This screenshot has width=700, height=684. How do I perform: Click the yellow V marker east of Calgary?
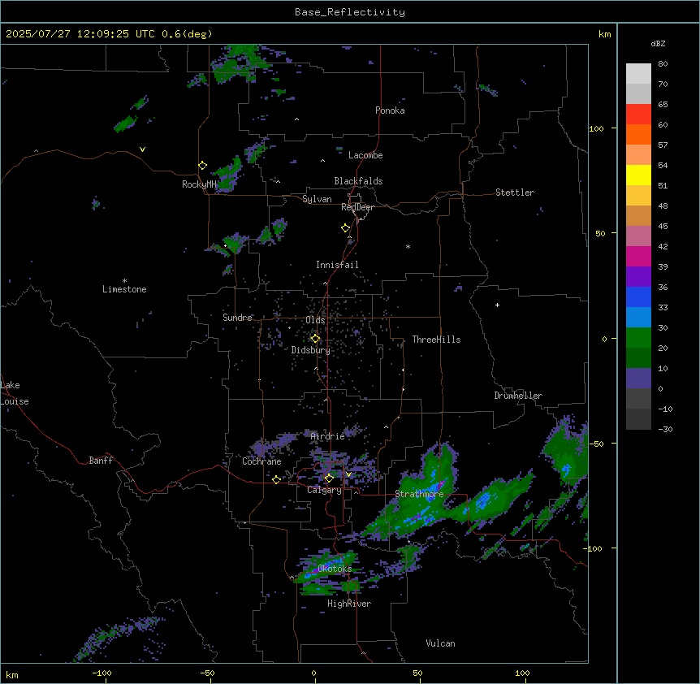coord(348,474)
